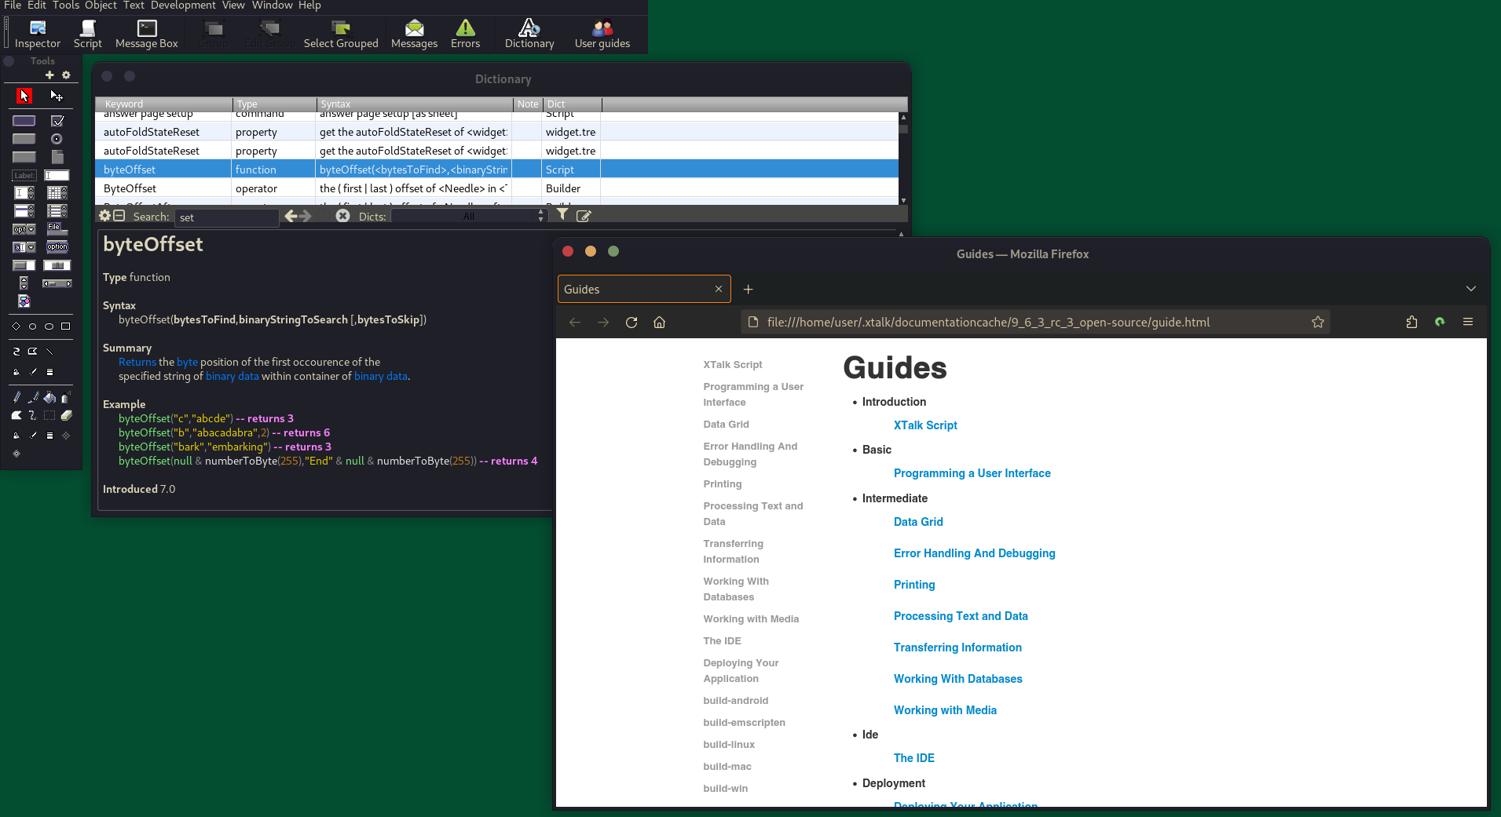
Task: Click the Select Grouped toolbar icon
Action: [x=341, y=35]
